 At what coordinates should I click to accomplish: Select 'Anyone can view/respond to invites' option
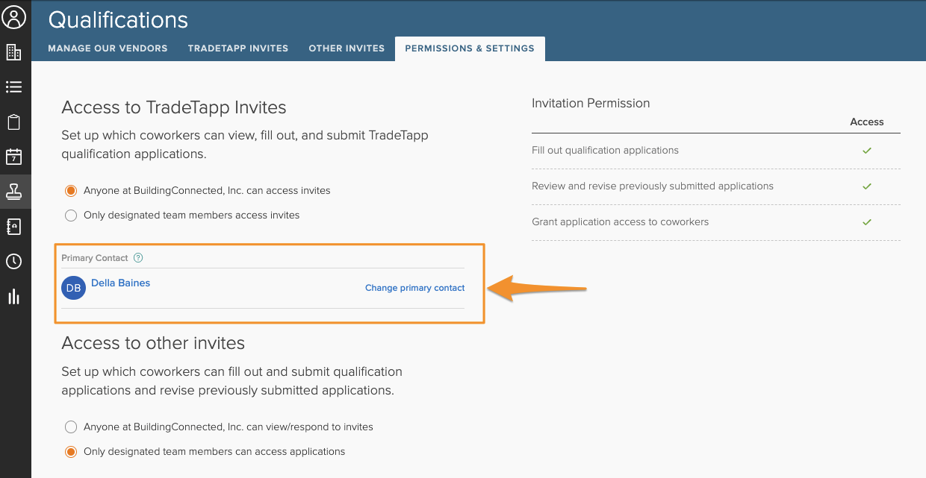71,427
